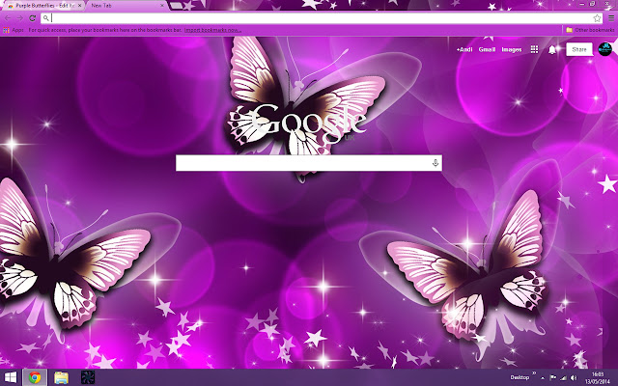Switch to the Purple Butterflies tab
Image resolution: width=618 pixels, height=386 pixels.
point(43,6)
